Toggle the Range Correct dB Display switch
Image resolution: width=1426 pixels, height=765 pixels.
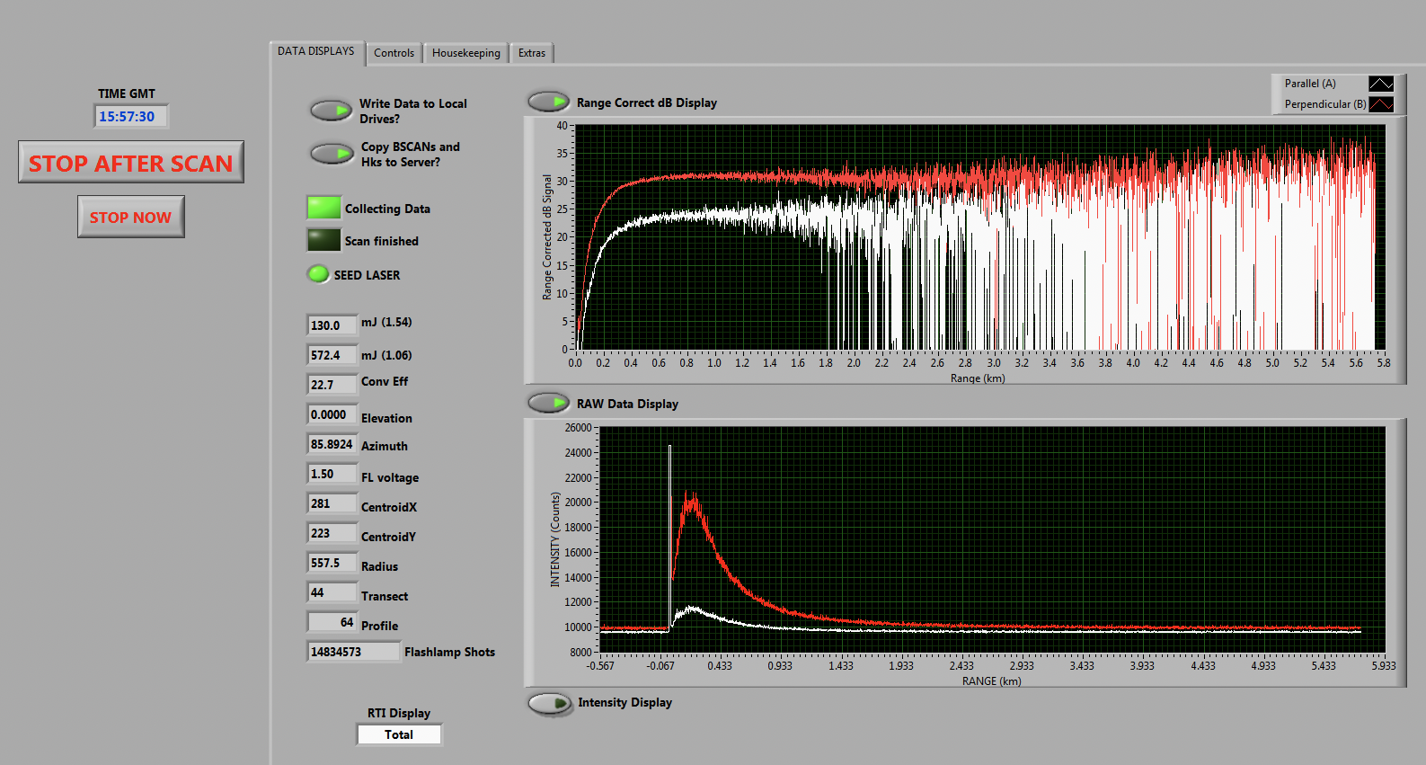pos(548,102)
